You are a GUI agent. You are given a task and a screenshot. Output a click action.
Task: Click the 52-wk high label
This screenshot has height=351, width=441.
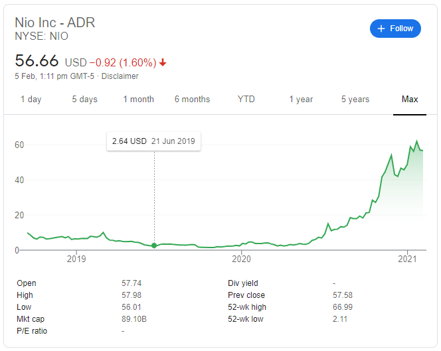[x=247, y=307]
